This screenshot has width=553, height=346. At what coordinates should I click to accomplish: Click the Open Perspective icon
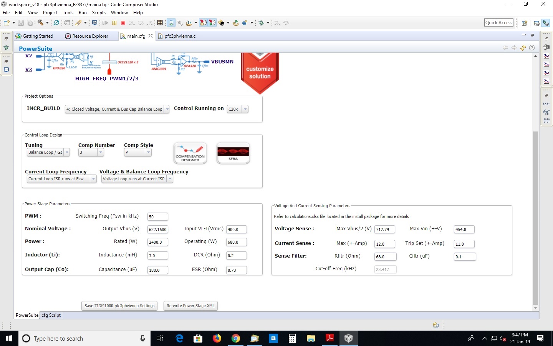(x=524, y=23)
